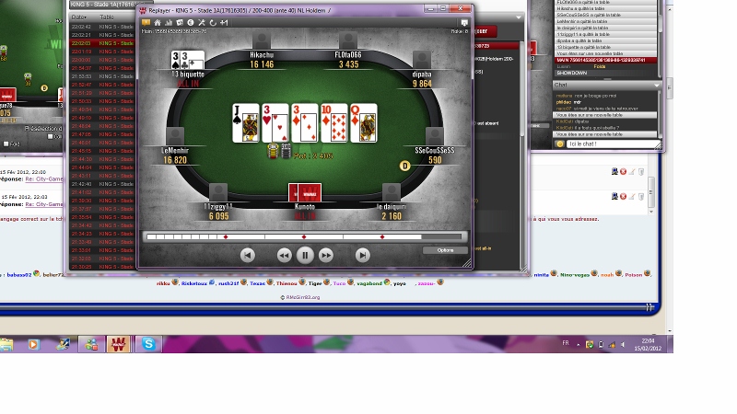737x414 pixels.
Task: Fast forward the replay
Action: point(326,255)
